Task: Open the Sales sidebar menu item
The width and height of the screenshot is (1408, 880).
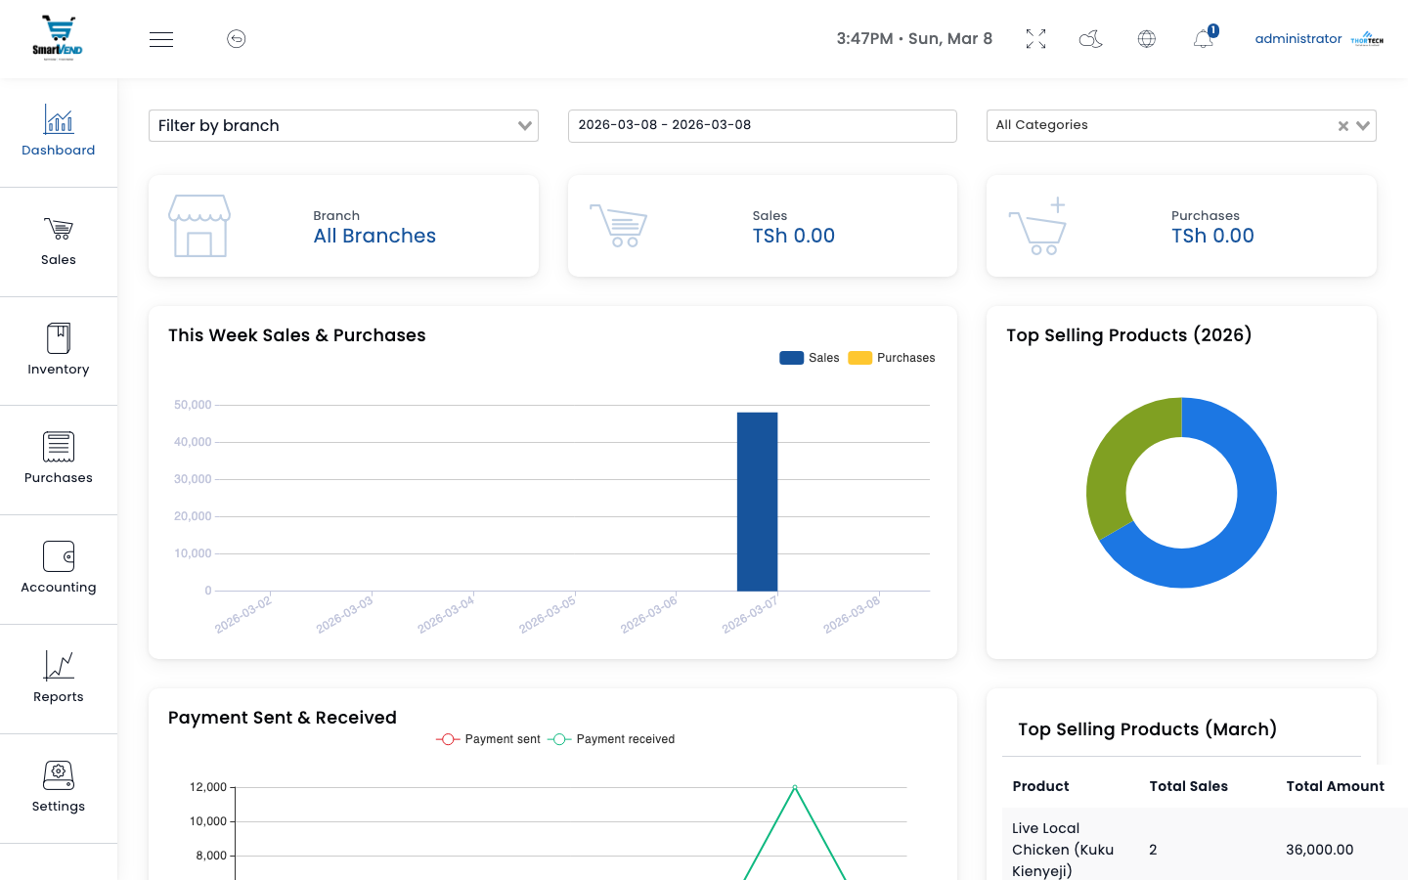Action: coord(59,242)
